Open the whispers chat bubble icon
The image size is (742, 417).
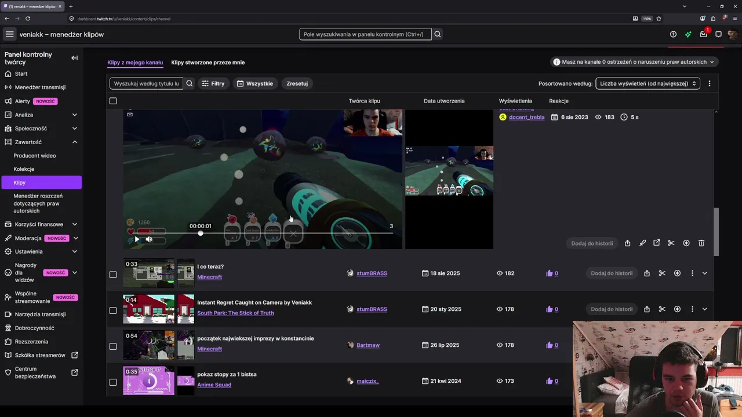point(718,34)
